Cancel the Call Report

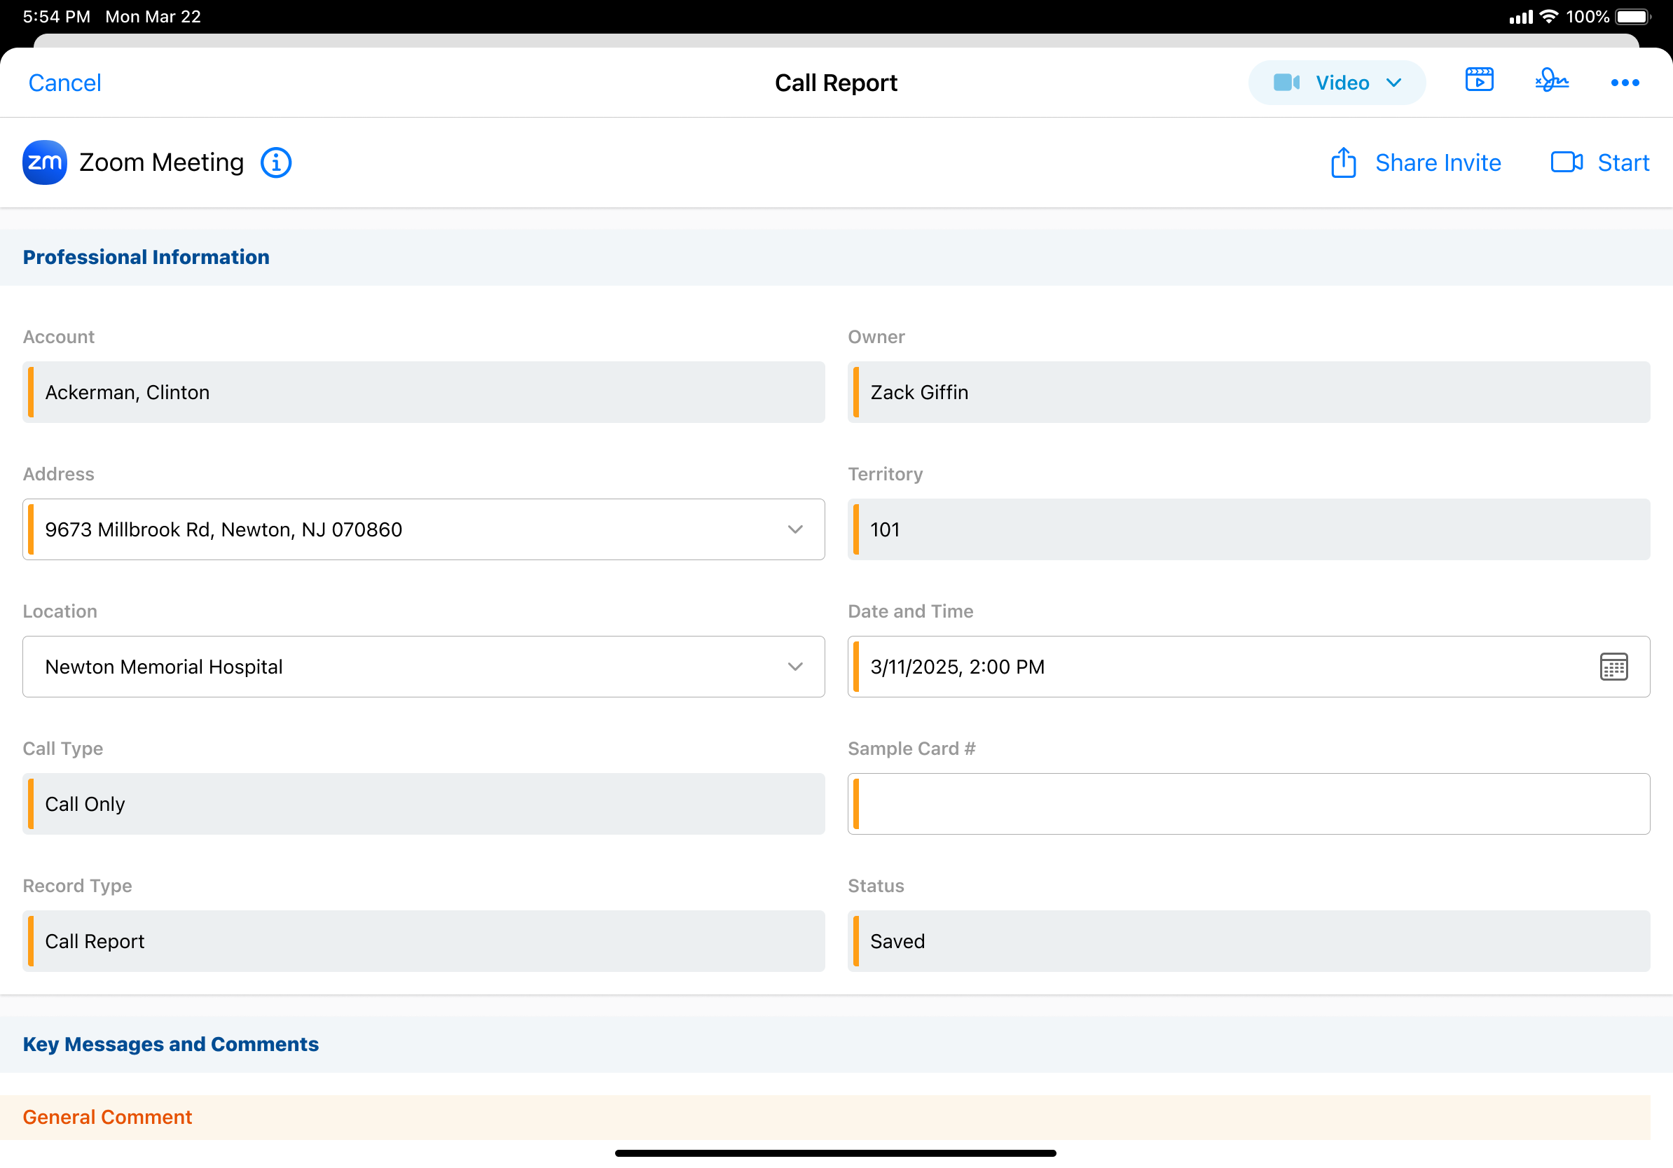(64, 83)
